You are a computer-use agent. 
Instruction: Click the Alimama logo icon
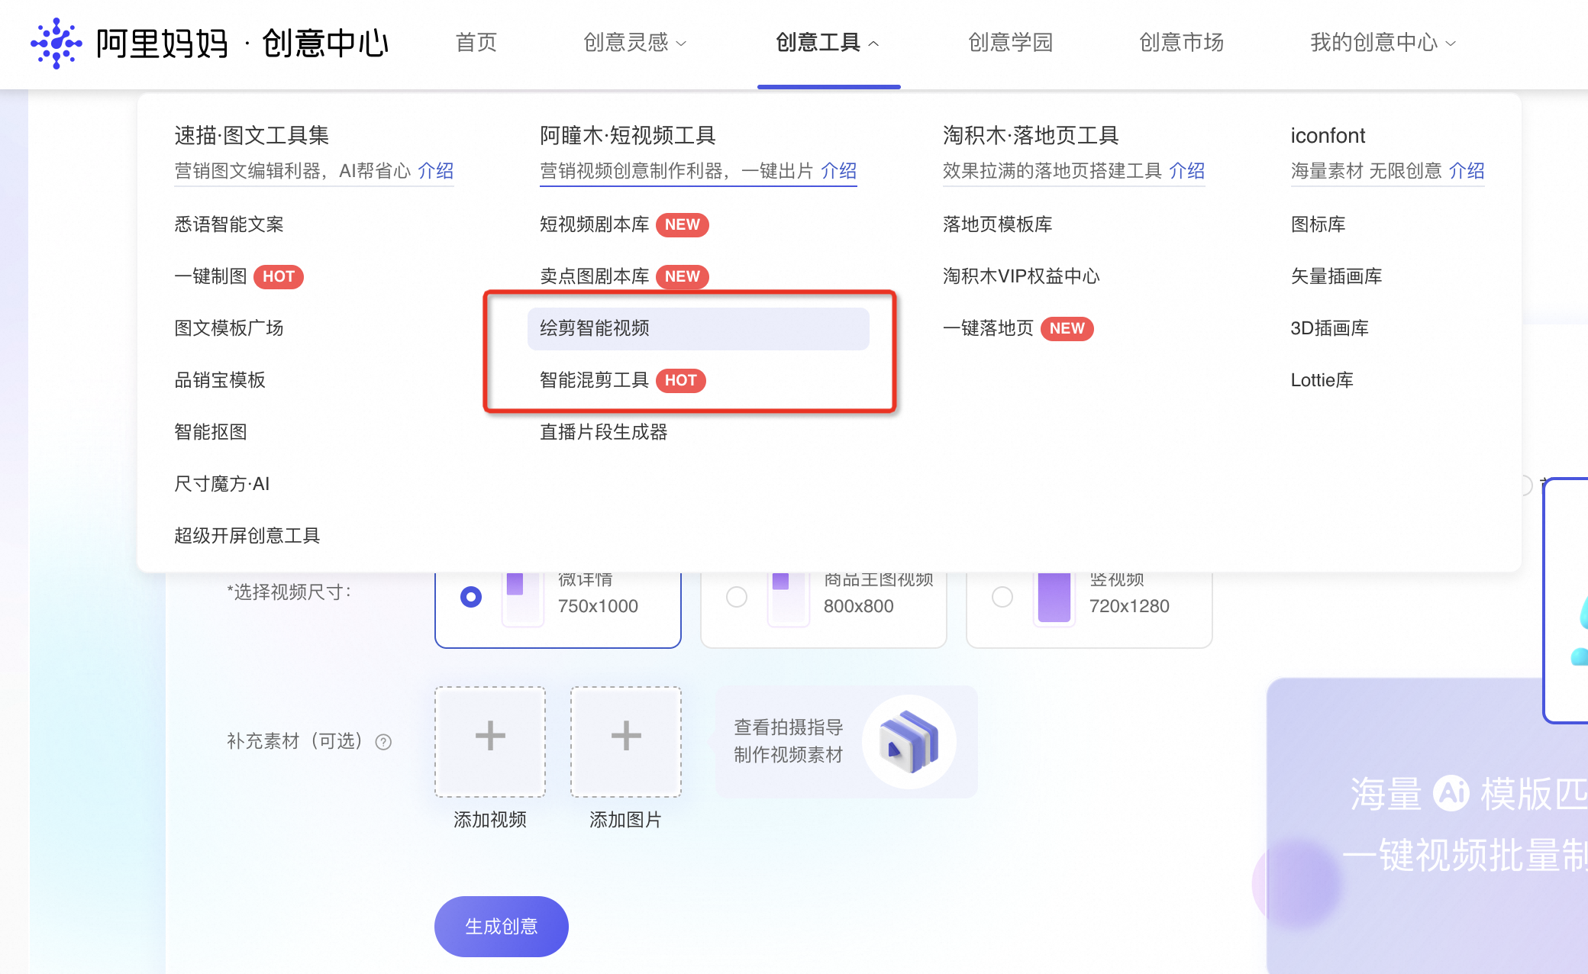(x=56, y=43)
